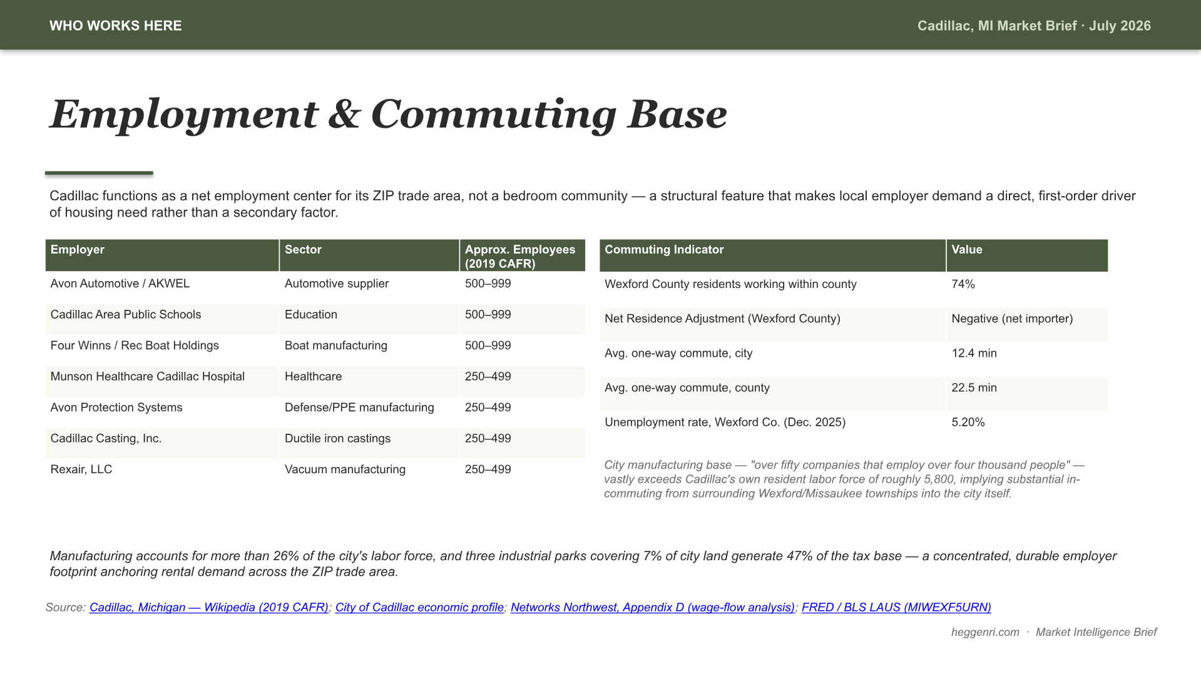
Task: Click the 'Automotive supplier' sector cell
Action: coord(369,287)
